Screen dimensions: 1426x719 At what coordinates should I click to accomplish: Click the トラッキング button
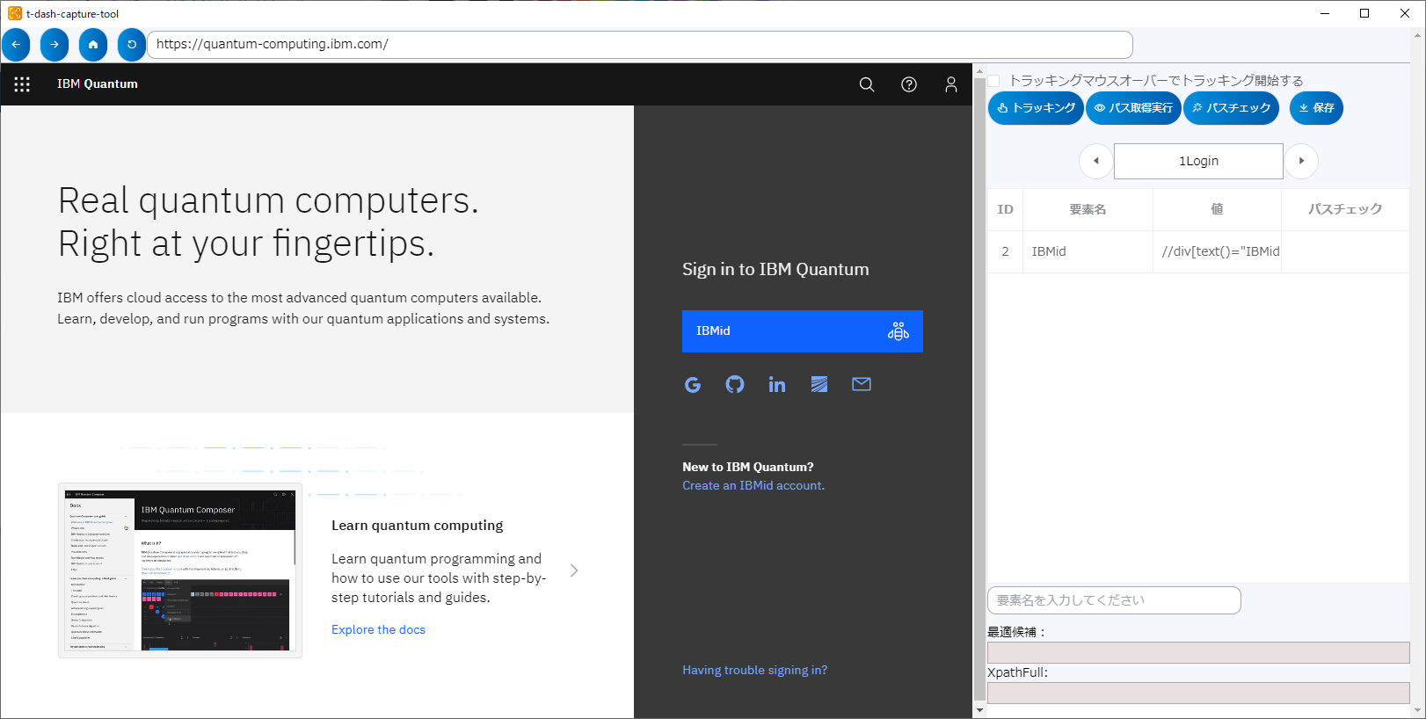(1037, 108)
